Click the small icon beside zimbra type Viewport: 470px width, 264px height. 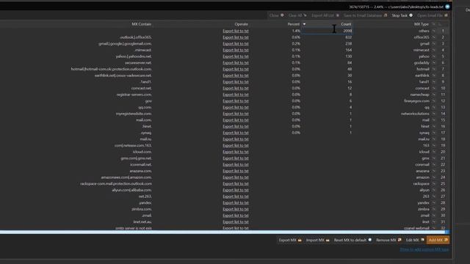(x=433, y=209)
